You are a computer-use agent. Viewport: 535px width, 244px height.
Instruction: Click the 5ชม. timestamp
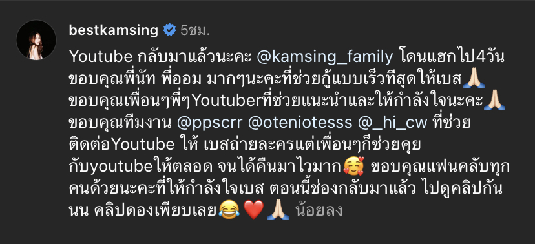[x=195, y=31]
